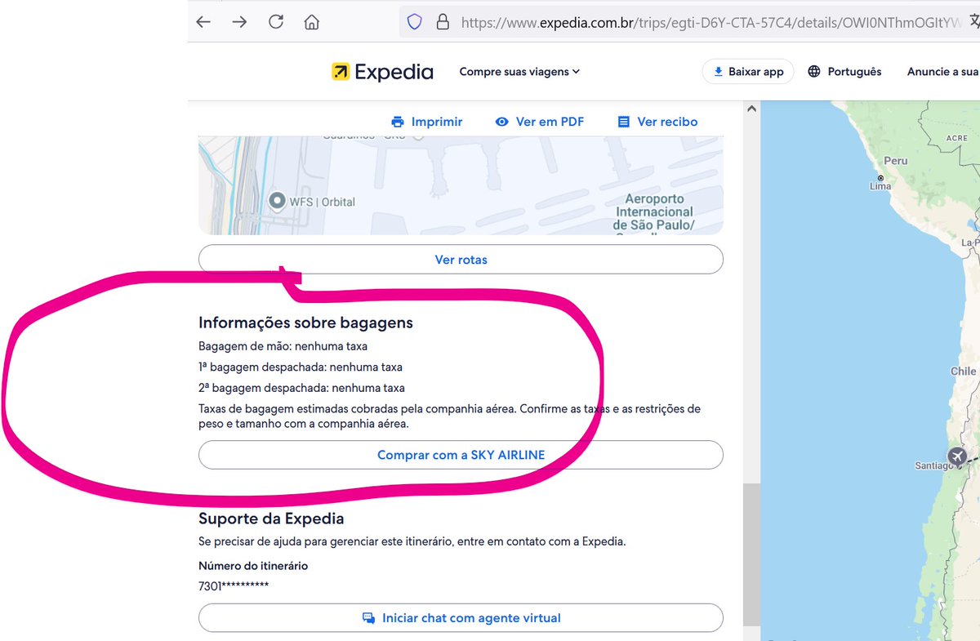
Task: Open tracking protection shield icon
Action: point(414,22)
